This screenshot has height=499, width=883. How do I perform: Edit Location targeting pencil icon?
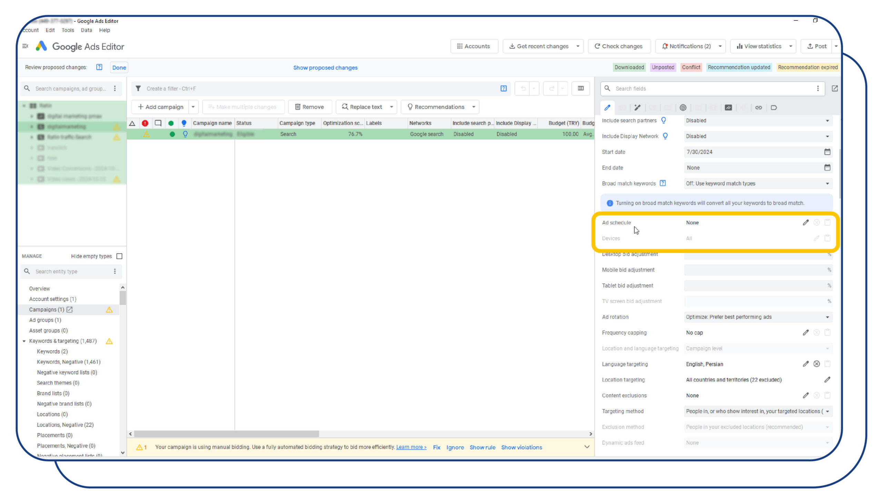click(x=827, y=380)
